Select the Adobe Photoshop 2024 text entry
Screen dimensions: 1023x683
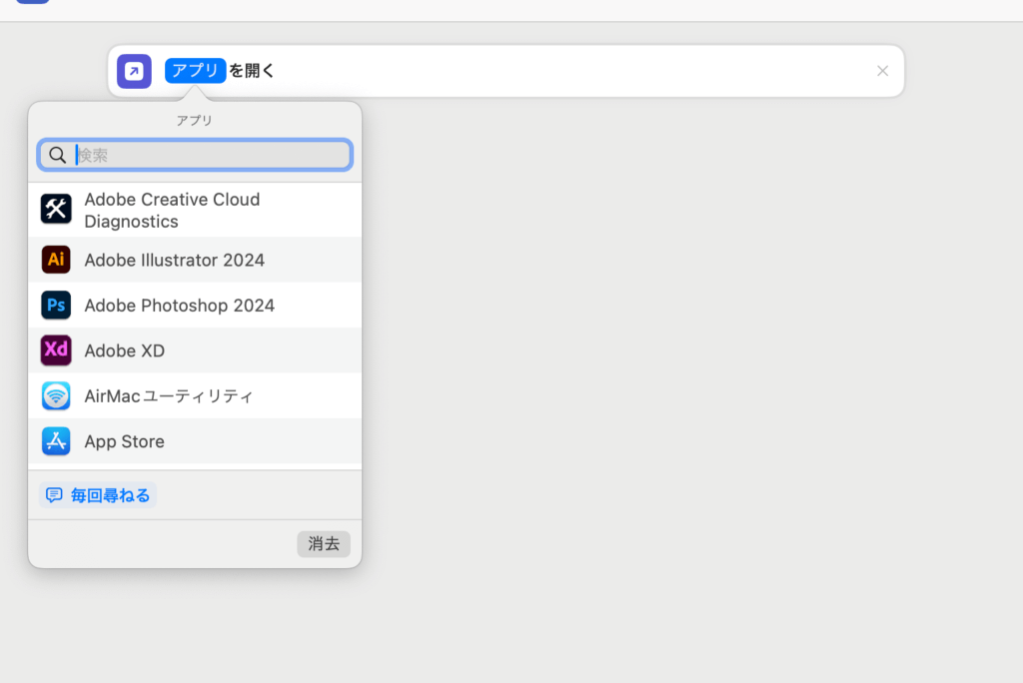180,305
